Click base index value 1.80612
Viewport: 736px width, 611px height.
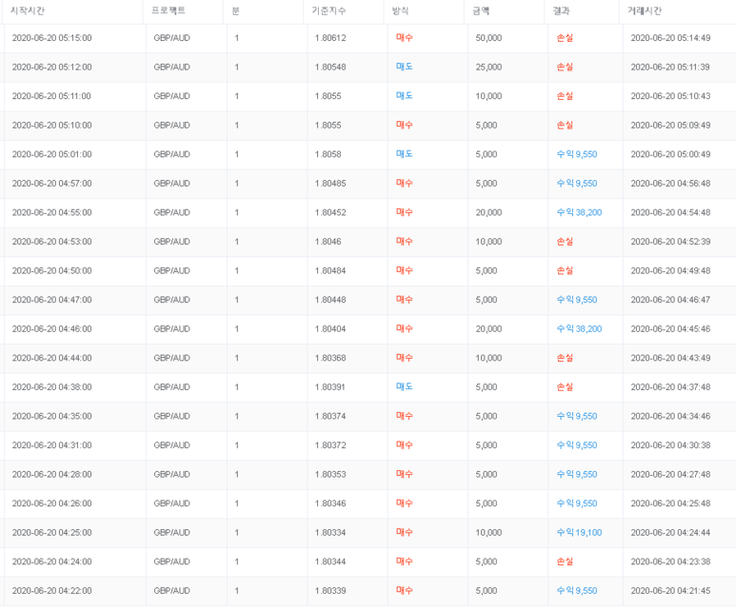330,38
